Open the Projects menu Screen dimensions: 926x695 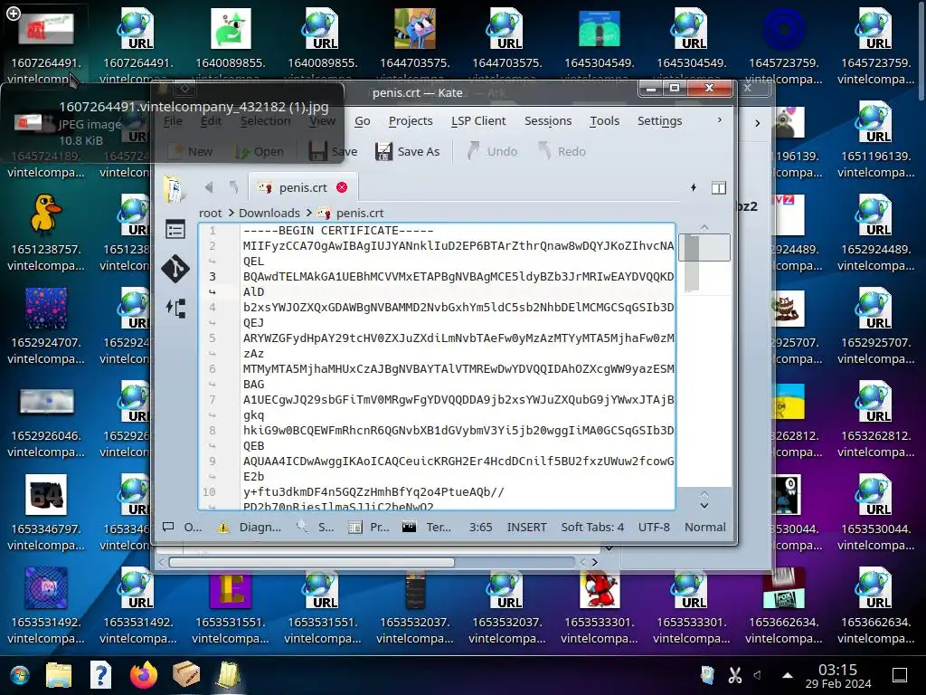(411, 120)
